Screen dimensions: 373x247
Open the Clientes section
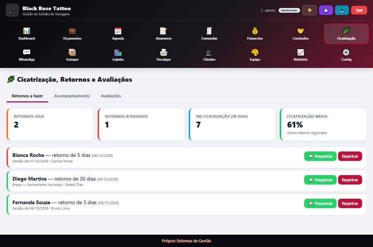[x=209, y=55]
